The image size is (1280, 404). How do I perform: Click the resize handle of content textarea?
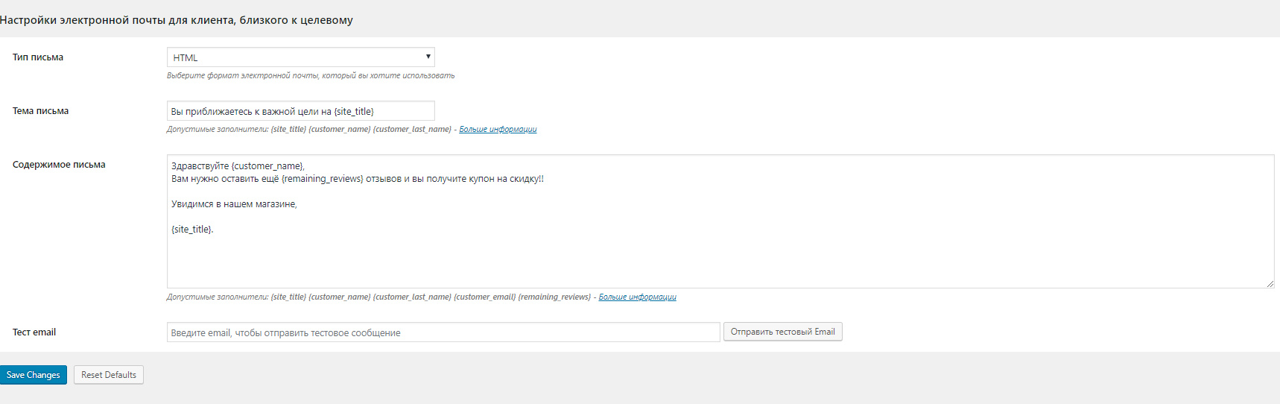tap(1270, 283)
